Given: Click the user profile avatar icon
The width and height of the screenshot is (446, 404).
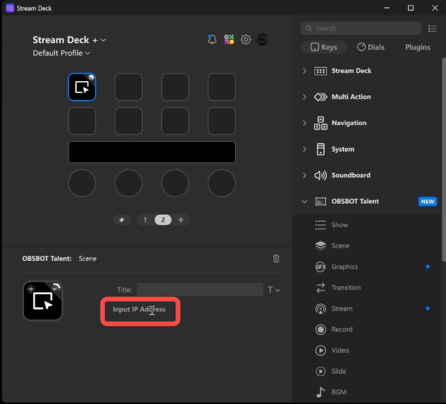Looking at the screenshot, I should (262, 40).
